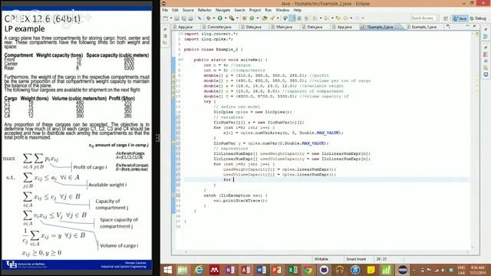Click the New file toolbar icon
This screenshot has height=276, width=491.
(165, 18)
